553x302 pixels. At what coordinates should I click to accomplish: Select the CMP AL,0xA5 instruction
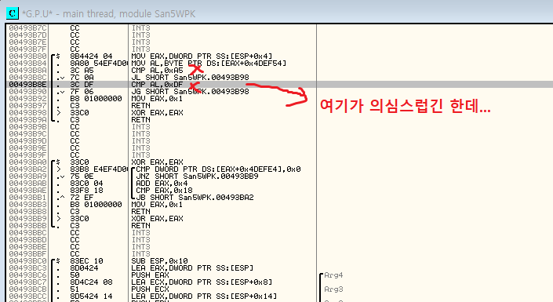point(157,71)
